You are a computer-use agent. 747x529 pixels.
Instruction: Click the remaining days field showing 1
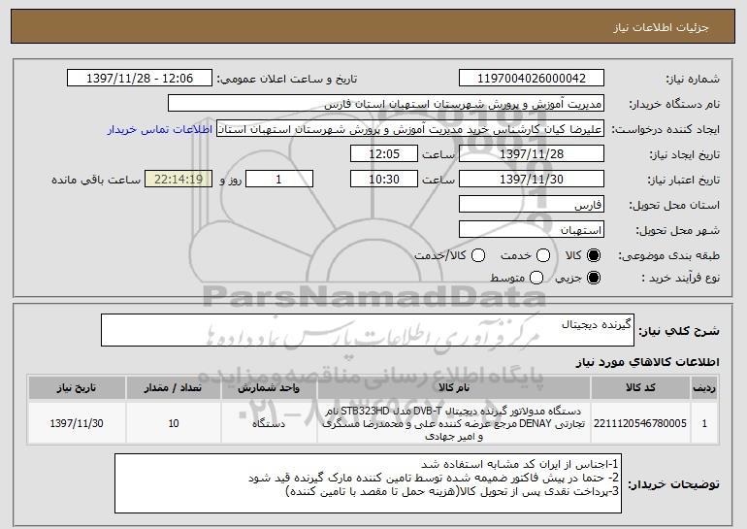coord(279,179)
